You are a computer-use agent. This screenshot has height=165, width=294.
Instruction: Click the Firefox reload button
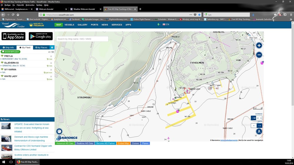click(x=13, y=15)
